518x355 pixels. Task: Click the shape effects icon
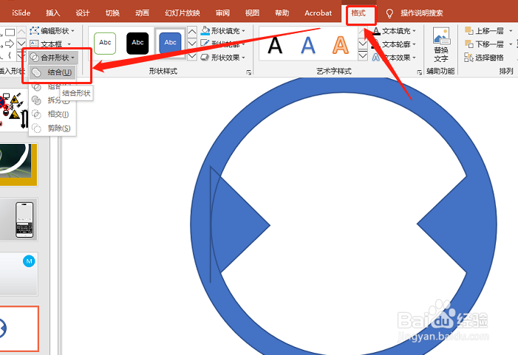(x=205, y=58)
